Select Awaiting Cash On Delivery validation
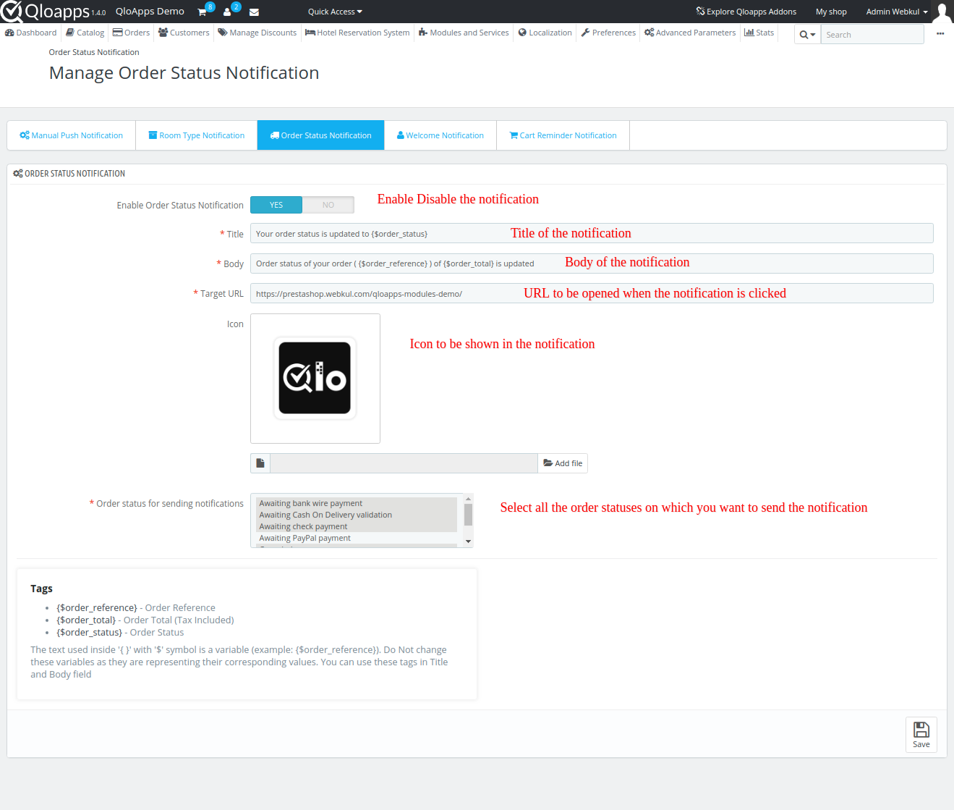 (357, 515)
